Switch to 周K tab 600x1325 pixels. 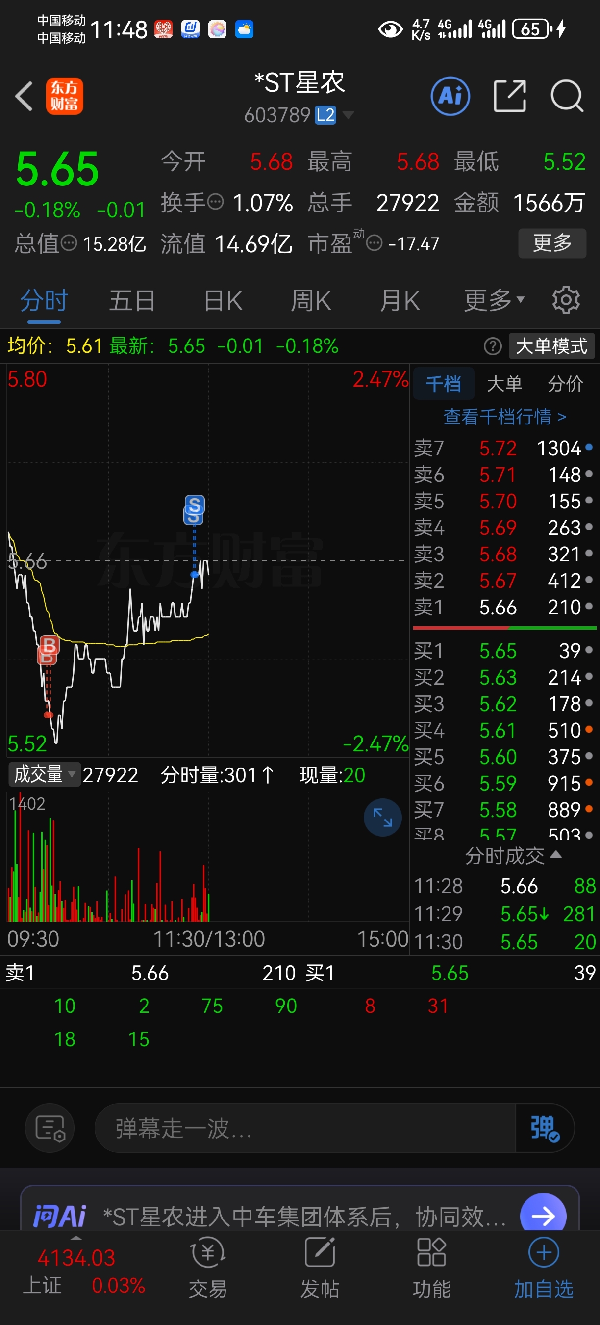coord(311,300)
